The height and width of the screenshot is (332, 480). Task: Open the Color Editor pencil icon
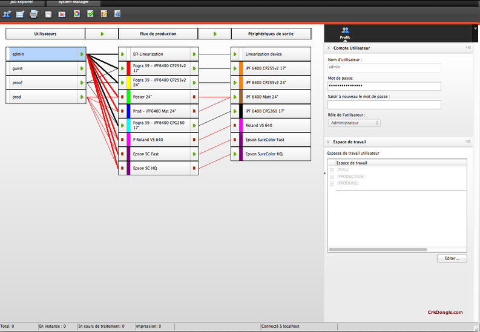click(x=104, y=14)
